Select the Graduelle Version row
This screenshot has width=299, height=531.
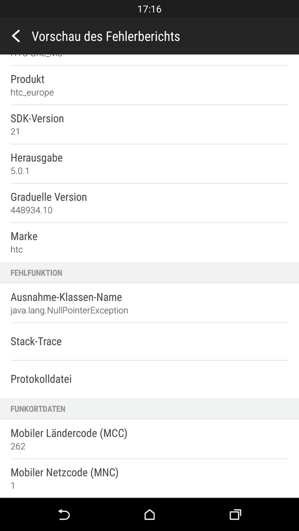point(149,203)
